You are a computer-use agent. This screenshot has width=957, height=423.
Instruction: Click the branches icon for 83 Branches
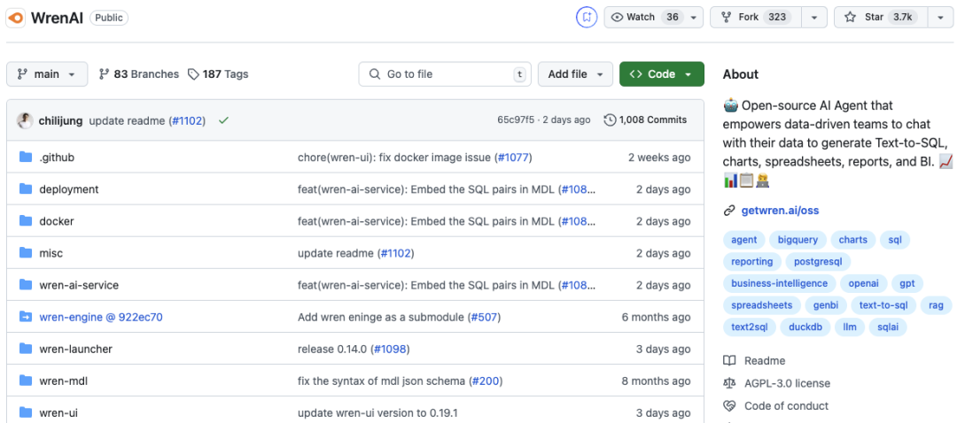[x=105, y=74]
